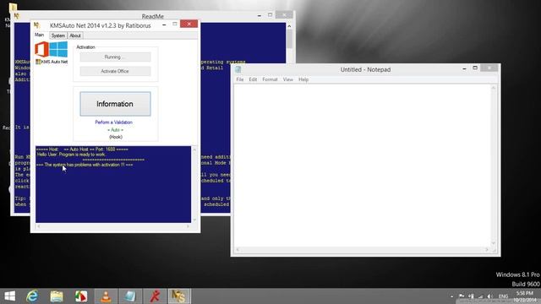Open File Explorer from the taskbar
Image resolution: width=541 pixels, height=304 pixels.
tap(57, 296)
